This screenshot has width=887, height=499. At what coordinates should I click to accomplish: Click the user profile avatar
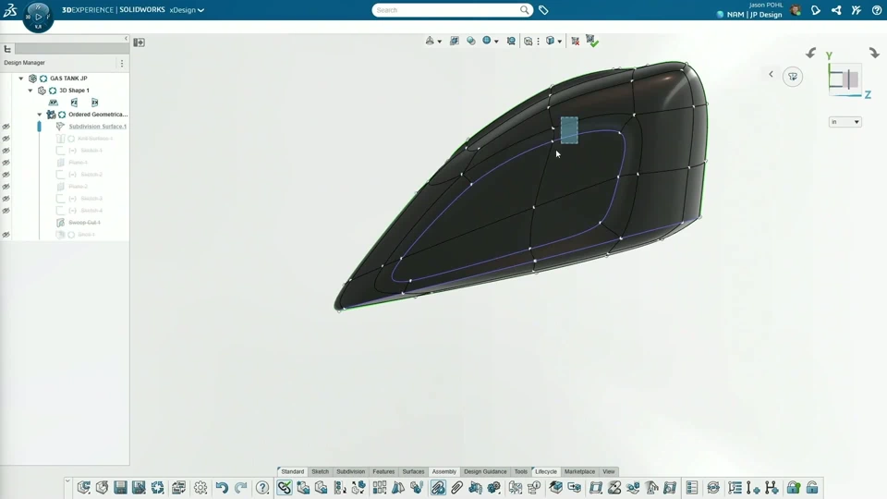tap(796, 10)
